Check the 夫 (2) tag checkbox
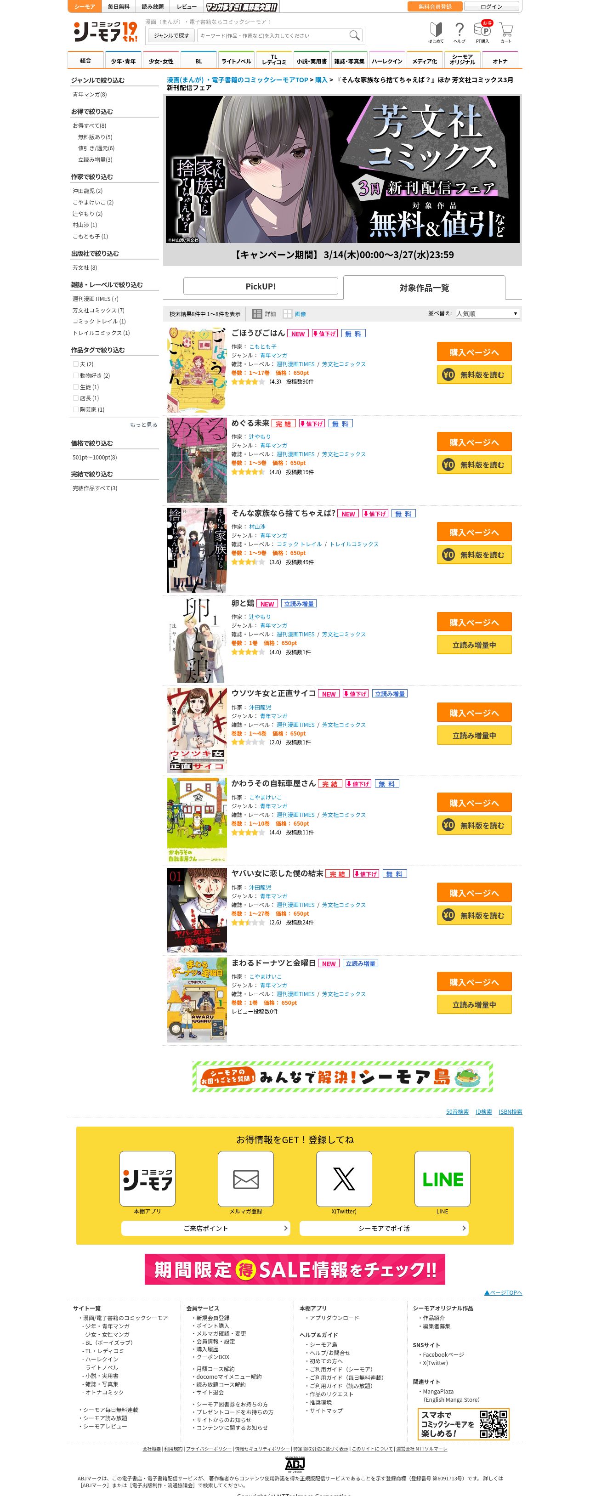The width and height of the screenshot is (590, 1496). 75,364
